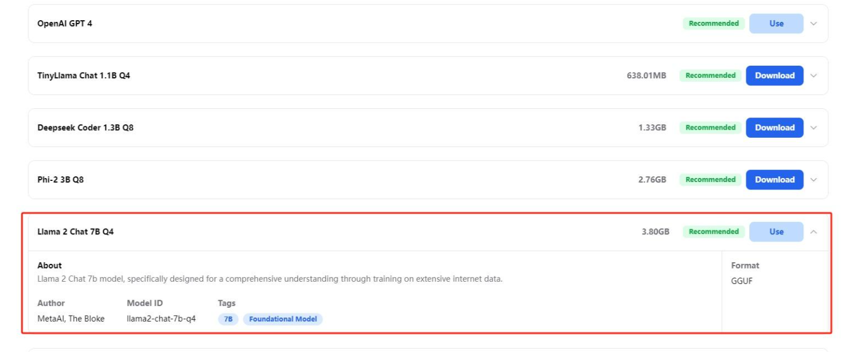Download Deepseek Coder 1.3B Q8 model

tap(774, 128)
